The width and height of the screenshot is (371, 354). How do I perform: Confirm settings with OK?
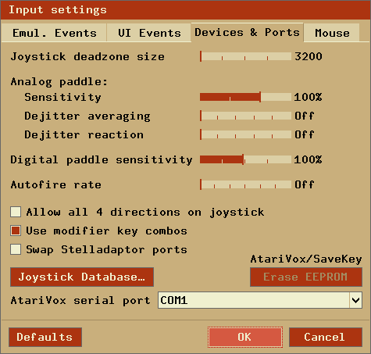coord(245,337)
